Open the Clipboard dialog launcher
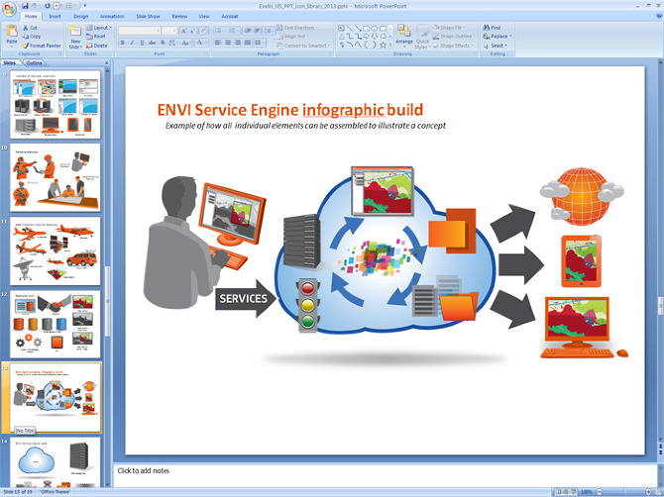The height and width of the screenshot is (497, 664). tap(60, 53)
